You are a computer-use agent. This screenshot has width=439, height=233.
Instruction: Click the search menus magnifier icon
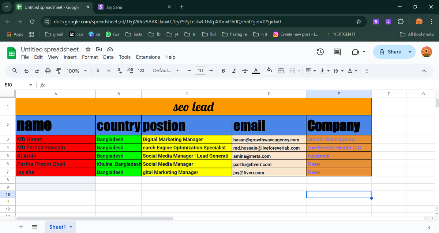(15, 71)
